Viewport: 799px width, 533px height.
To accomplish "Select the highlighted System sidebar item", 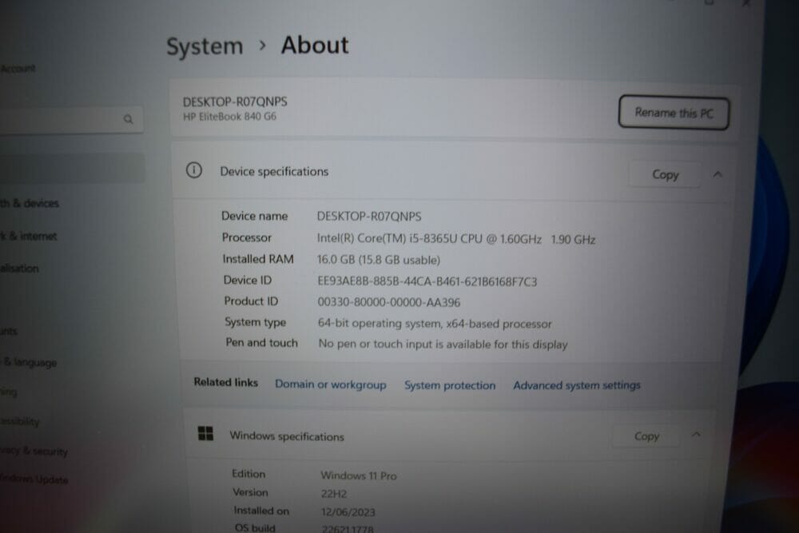I will tap(71, 168).
